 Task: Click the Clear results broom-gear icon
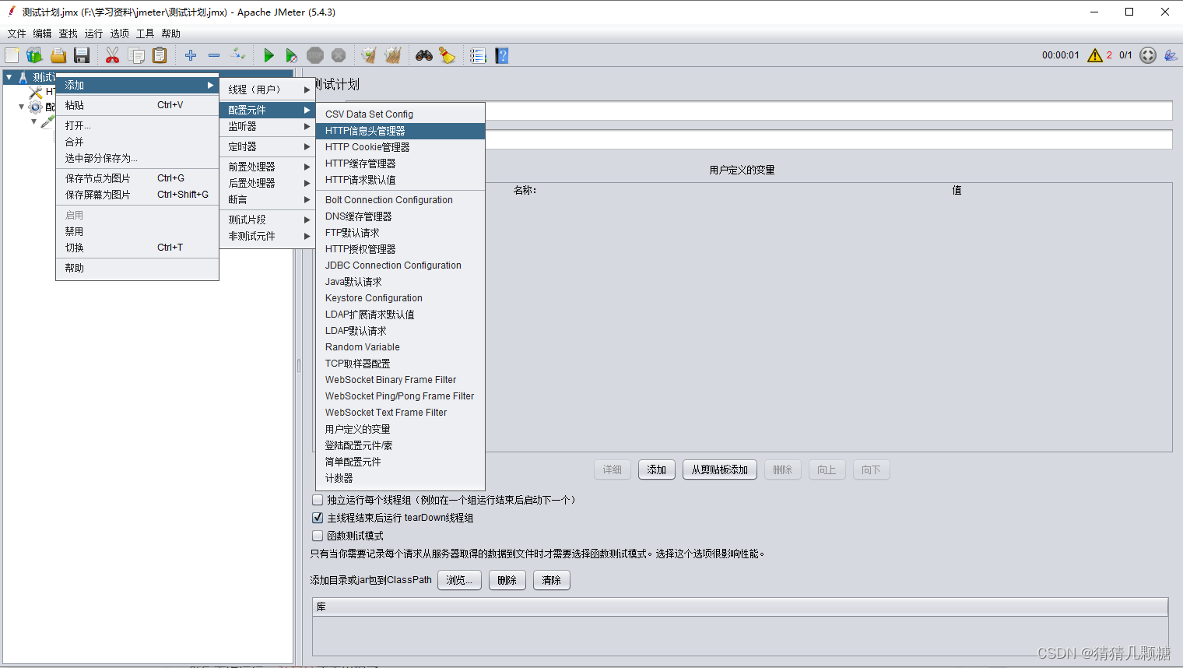(x=369, y=55)
